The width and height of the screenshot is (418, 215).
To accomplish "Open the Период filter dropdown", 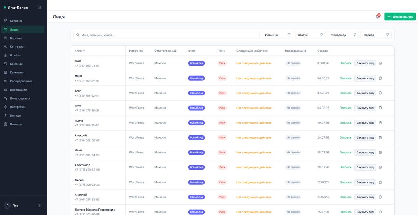I will click(376, 35).
